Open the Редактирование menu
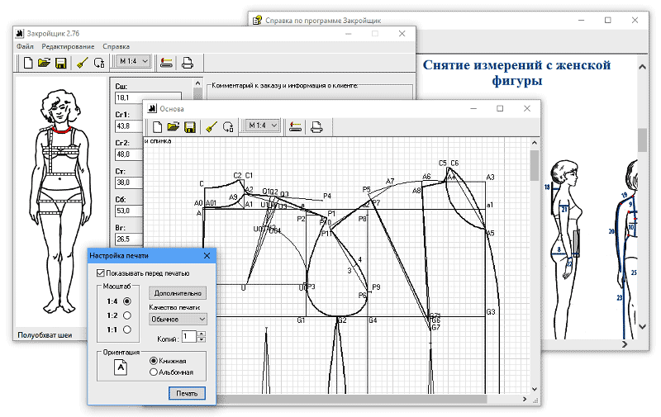661x417 pixels. click(x=68, y=46)
